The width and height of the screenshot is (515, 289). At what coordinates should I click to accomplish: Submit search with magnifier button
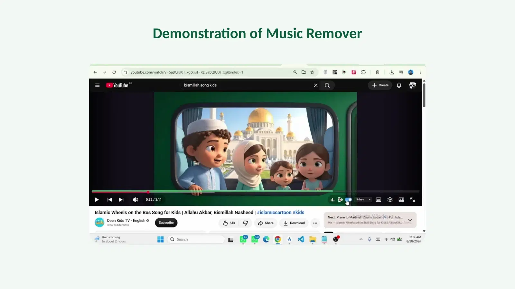click(x=327, y=85)
